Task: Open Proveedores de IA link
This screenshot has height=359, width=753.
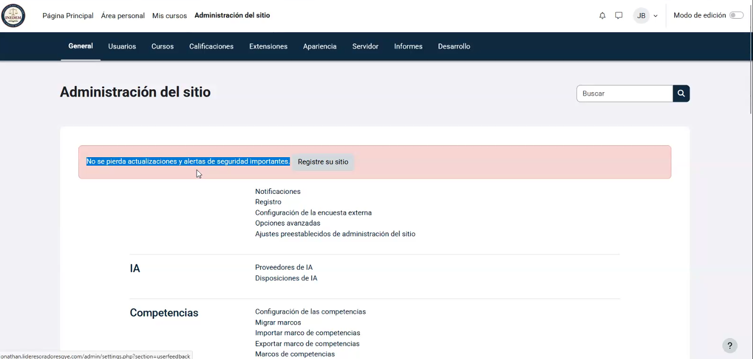Action: (283, 267)
